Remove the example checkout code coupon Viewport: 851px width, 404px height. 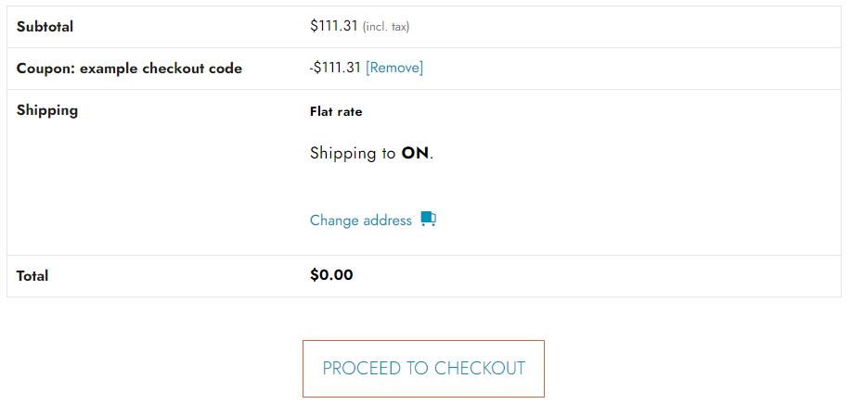(x=394, y=68)
